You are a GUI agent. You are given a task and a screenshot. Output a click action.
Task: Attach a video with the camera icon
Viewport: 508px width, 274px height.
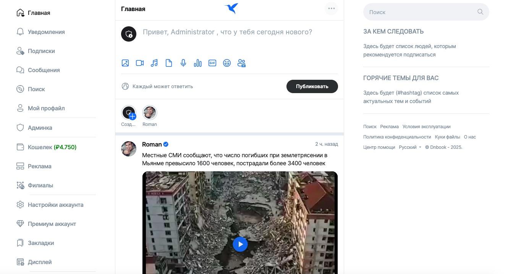coord(140,63)
